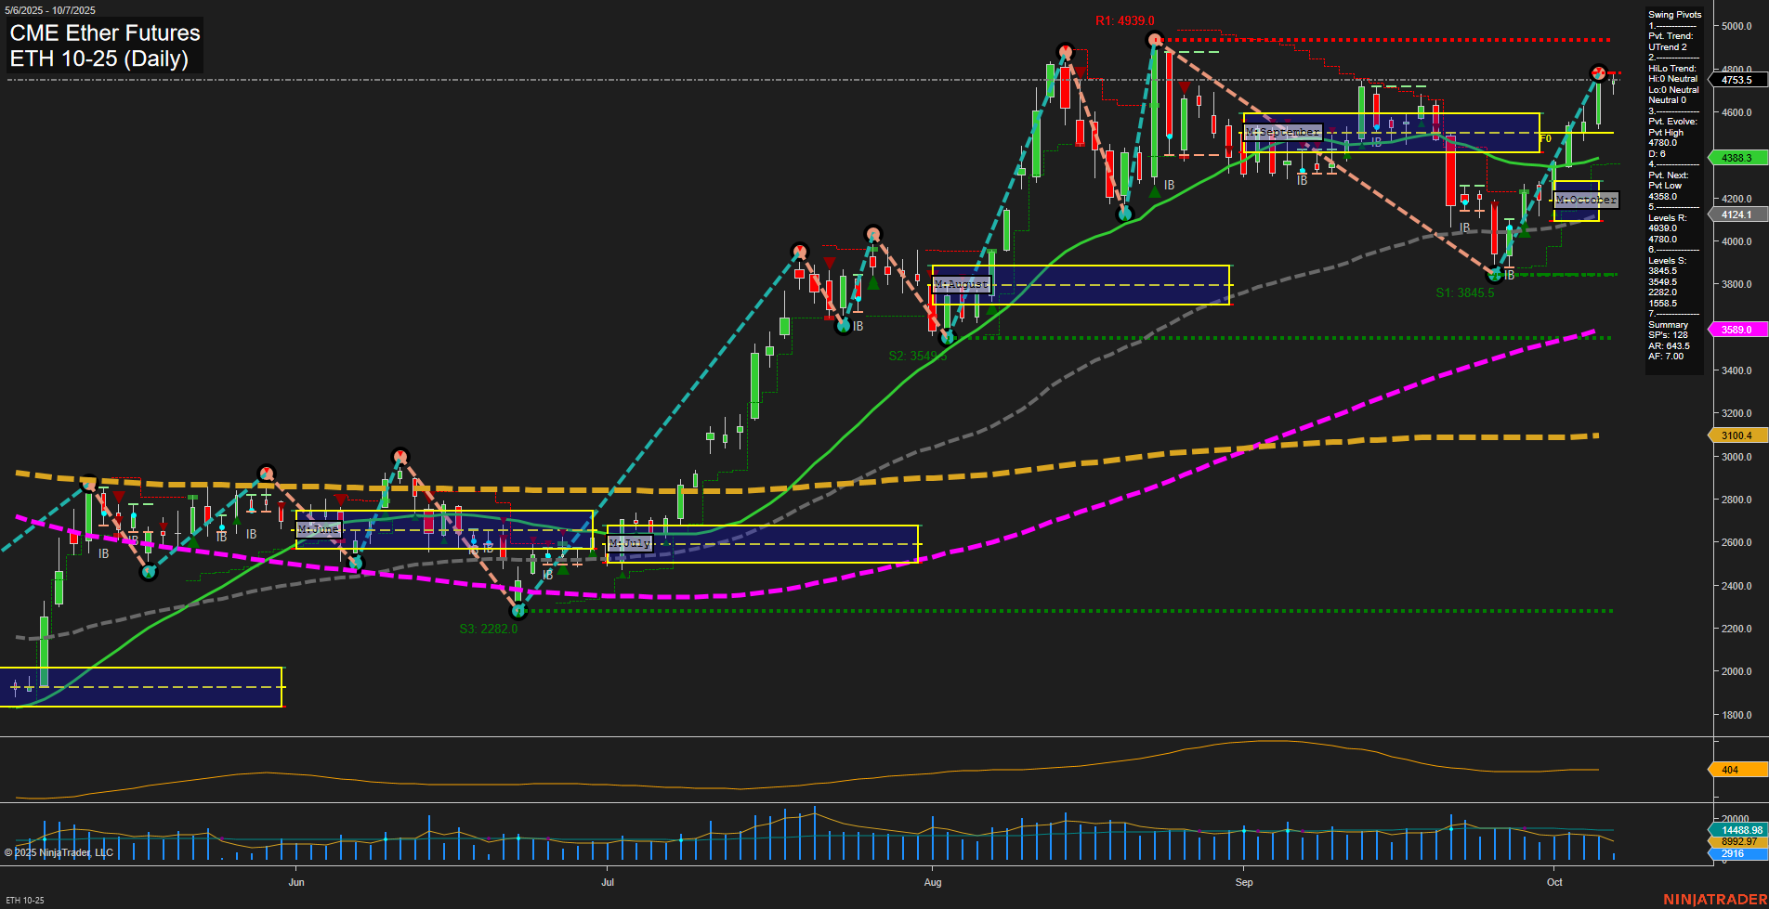Click the pivot circle marker near S3: 2282.0 low
Viewport: 1769px width, 909px height.
[519, 610]
